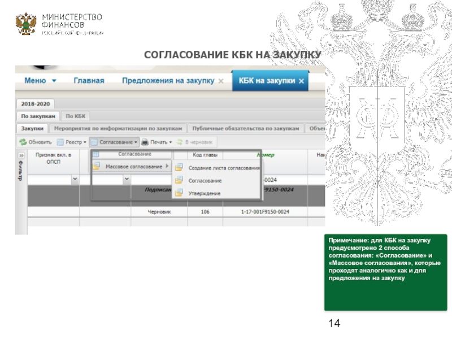Select Согласование in the submenu

pyautogui.click(x=217, y=181)
